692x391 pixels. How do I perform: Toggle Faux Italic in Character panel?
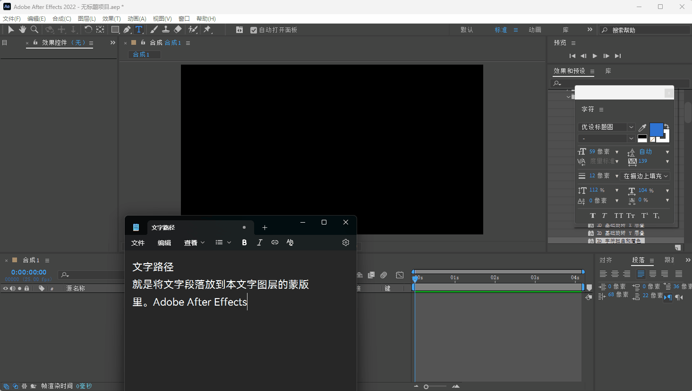point(604,216)
